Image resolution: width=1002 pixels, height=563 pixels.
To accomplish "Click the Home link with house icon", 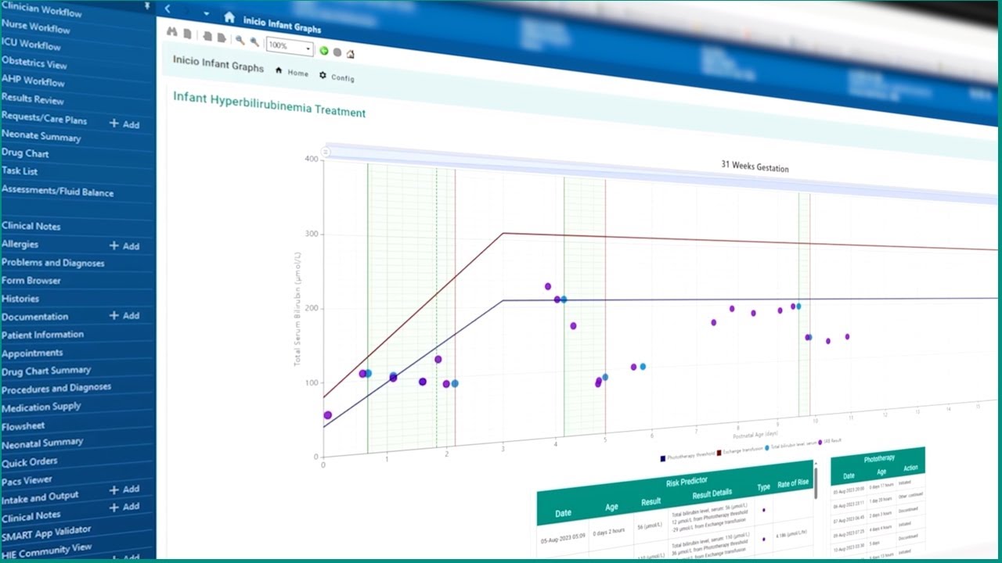I will (292, 72).
